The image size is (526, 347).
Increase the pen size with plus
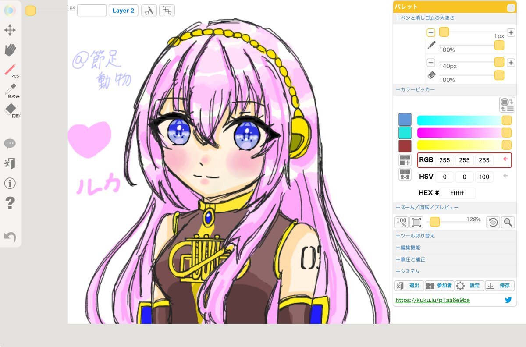click(x=511, y=32)
